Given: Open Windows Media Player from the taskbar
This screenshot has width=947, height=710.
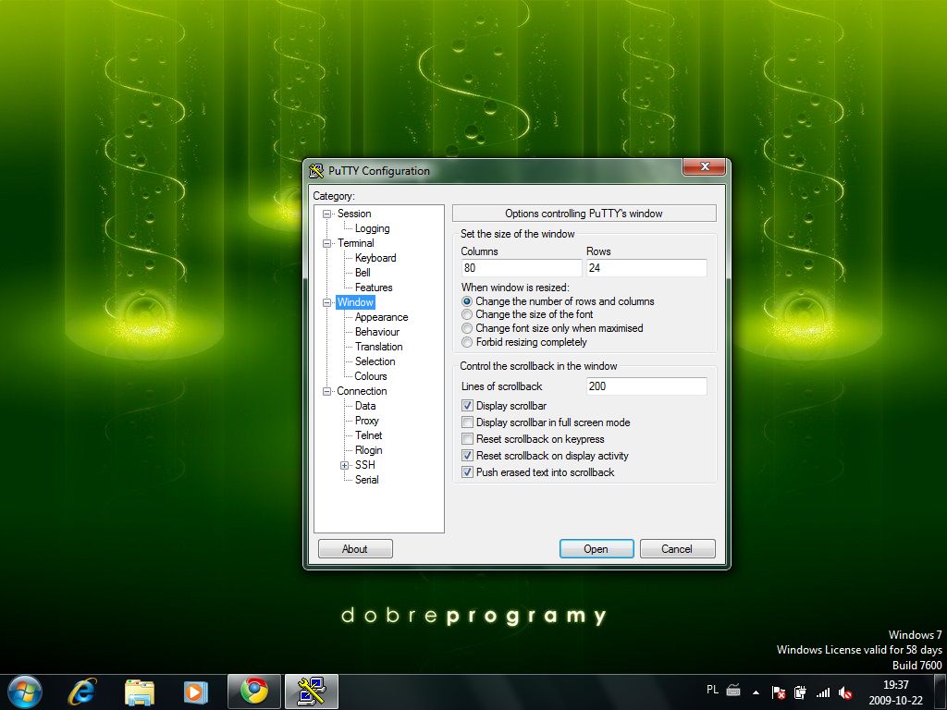Looking at the screenshot, I should (196, 692).
